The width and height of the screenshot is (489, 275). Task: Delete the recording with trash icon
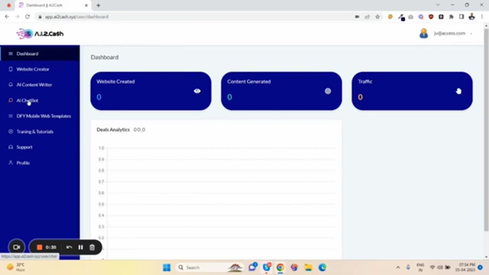(x=92, y=247)
